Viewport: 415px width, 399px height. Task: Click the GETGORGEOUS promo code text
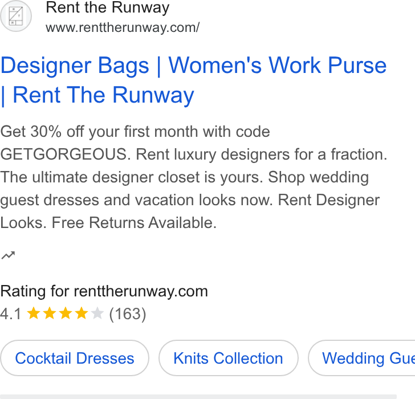[66, 154]
